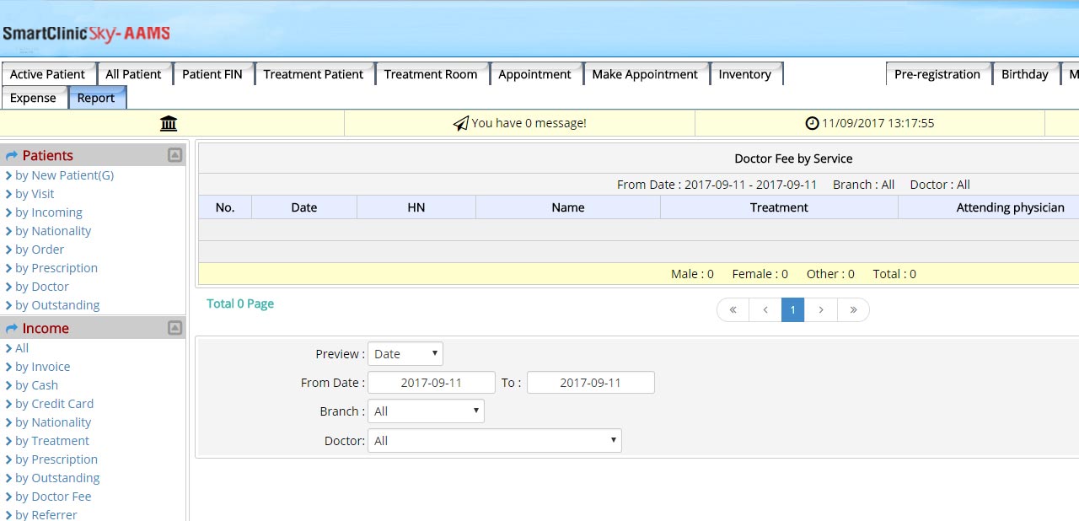Image resolution: width=1079 pixels, height=521 pixels.
Task: Open the Branch dropdown
Action: (426, 411)
